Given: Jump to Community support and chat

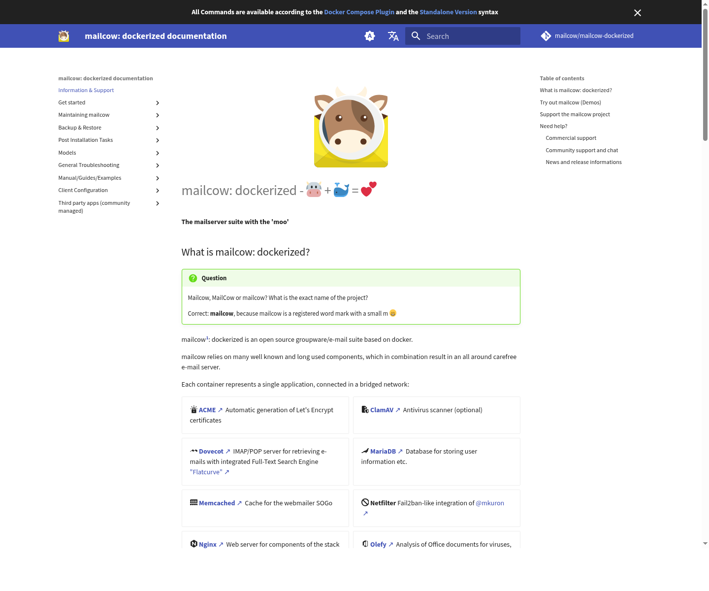Looking at the screenshot, I should coord(581,150).
